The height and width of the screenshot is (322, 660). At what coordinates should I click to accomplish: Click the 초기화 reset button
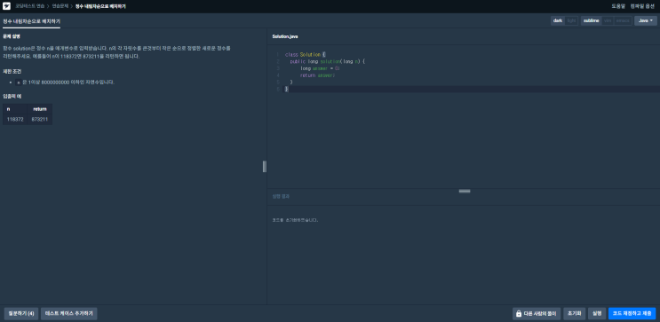click(574, 314)
